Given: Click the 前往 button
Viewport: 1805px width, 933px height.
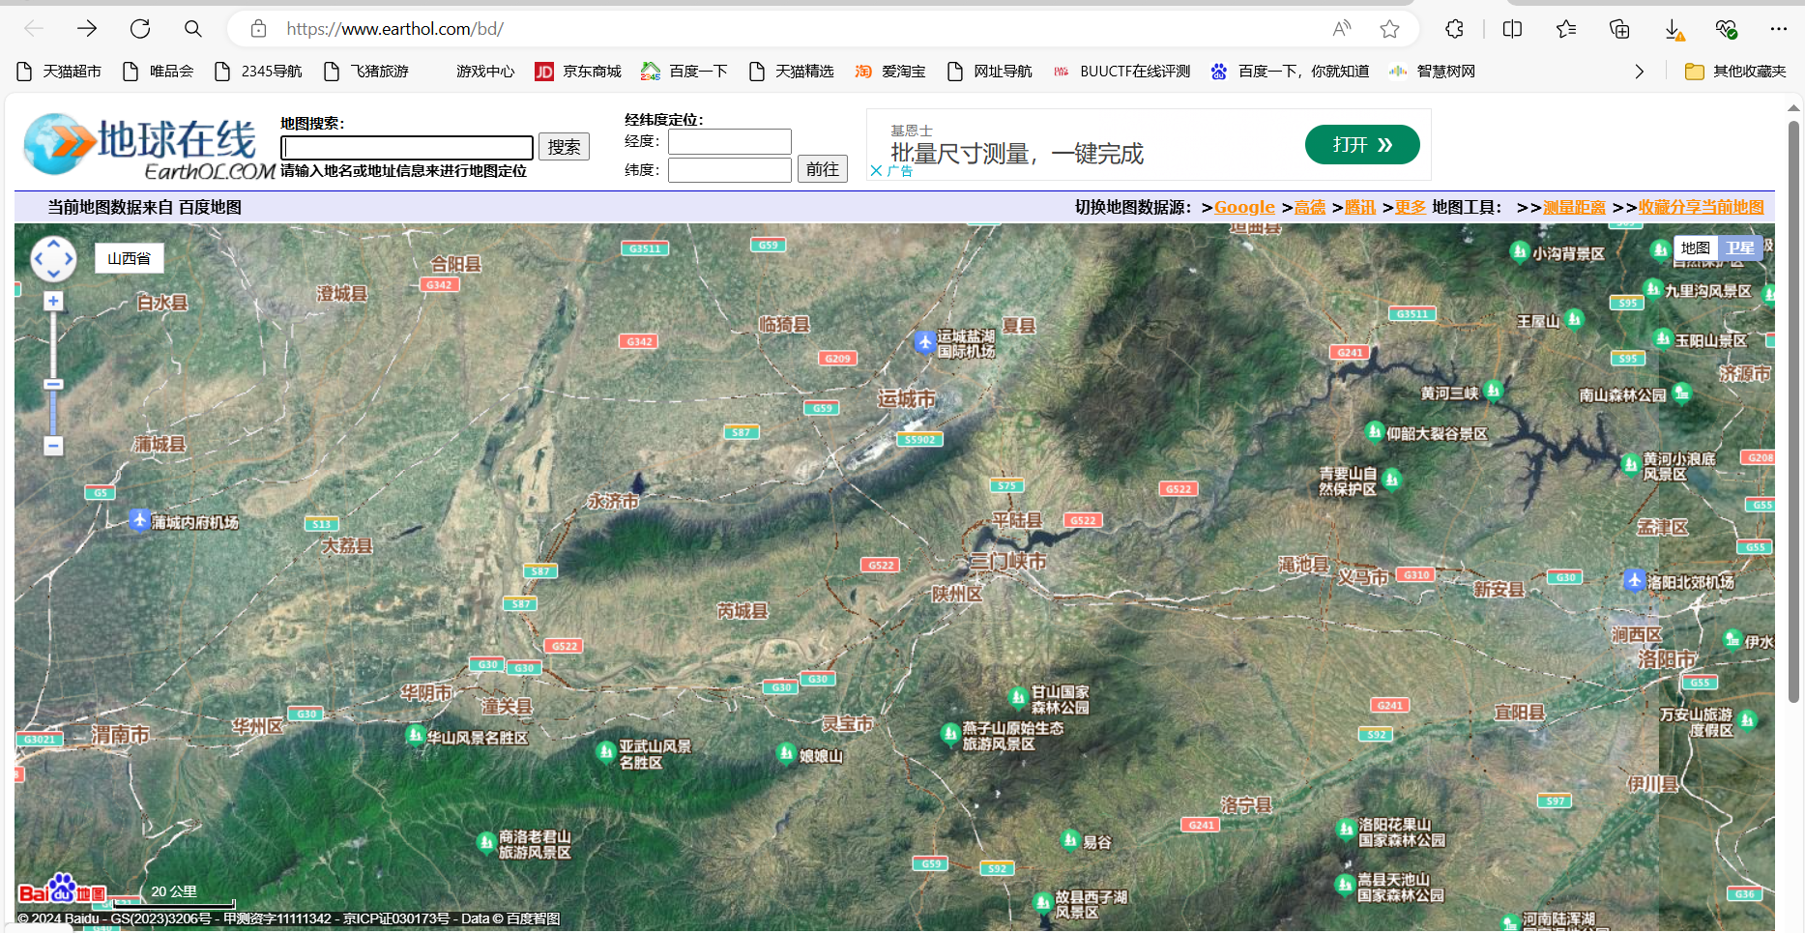Looking at the screenshot, I should coord(823,169).
